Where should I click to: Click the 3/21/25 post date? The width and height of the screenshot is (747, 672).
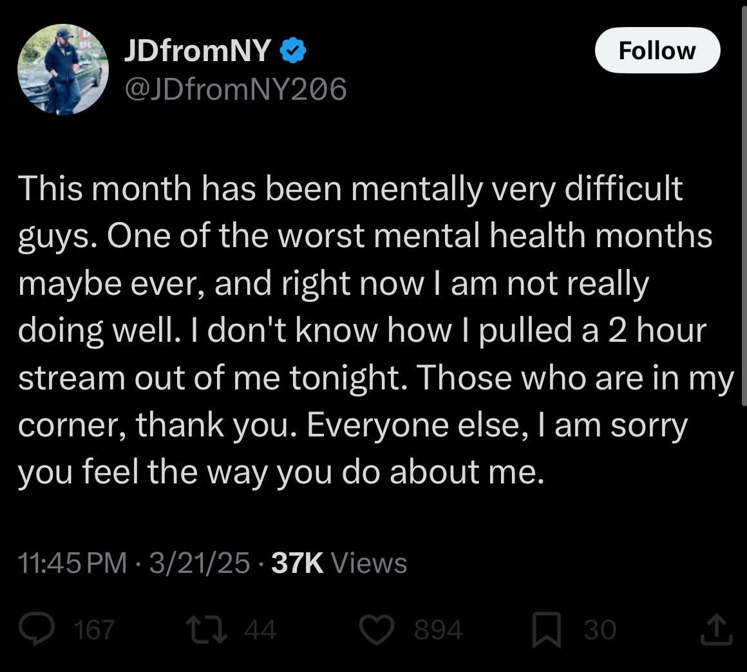coord(199,563)
